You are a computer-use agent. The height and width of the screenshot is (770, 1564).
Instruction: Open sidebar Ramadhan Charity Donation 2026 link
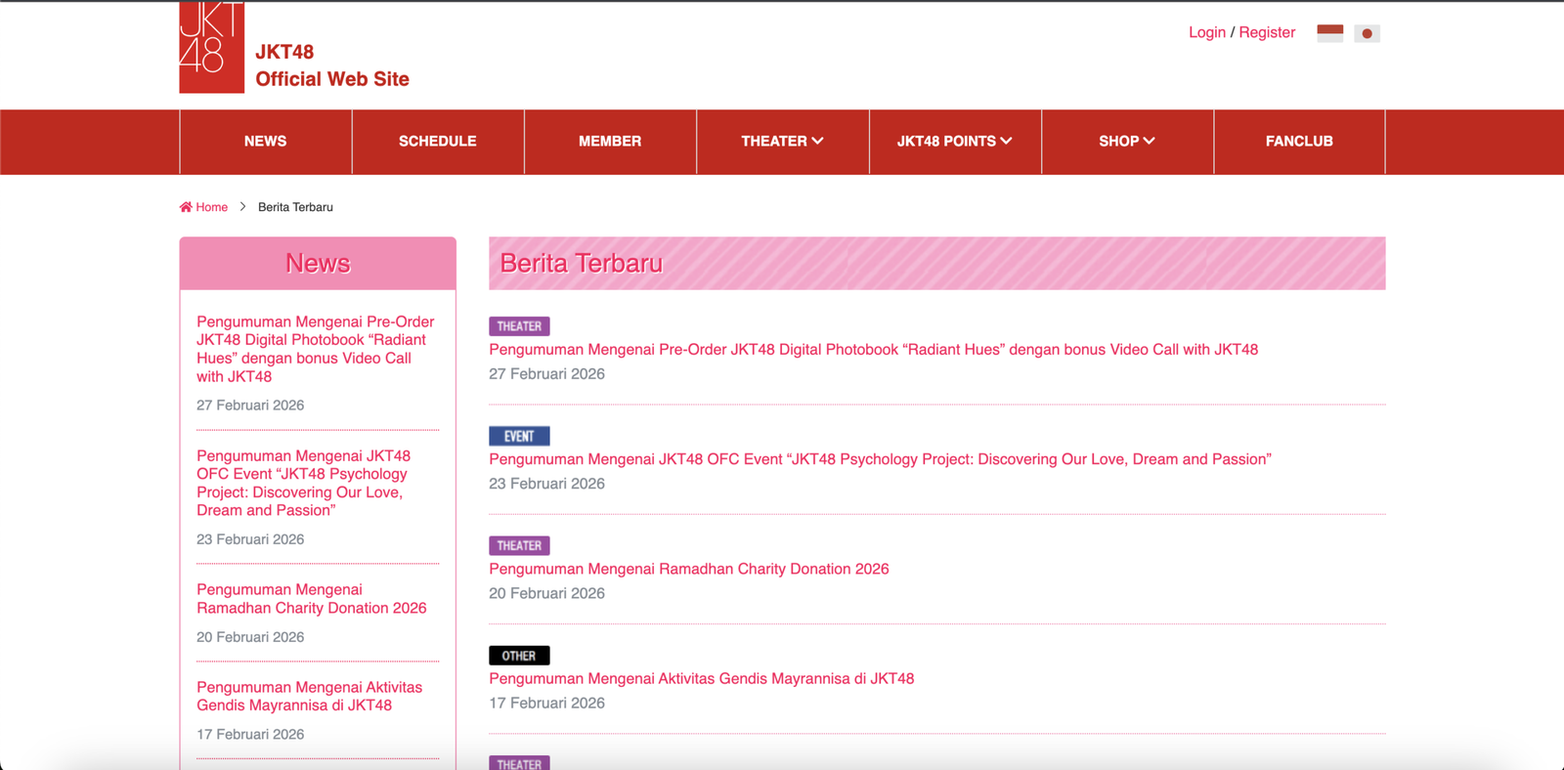[312, 599]
